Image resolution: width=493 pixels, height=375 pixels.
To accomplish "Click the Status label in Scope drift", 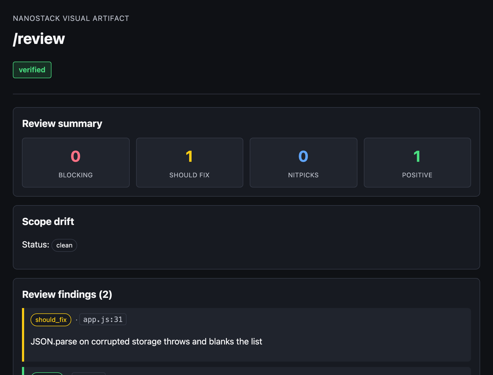I will click(x=36, y=245).
